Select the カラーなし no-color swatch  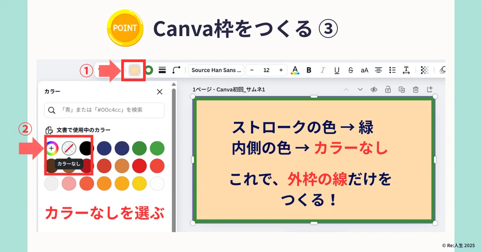click(69, 148)
